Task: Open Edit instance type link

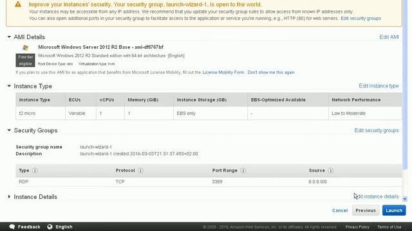Action: pyautogui.click(x=379, y=86)
